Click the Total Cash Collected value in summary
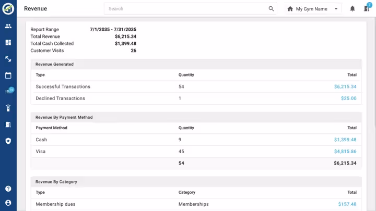 coord(125,44)
